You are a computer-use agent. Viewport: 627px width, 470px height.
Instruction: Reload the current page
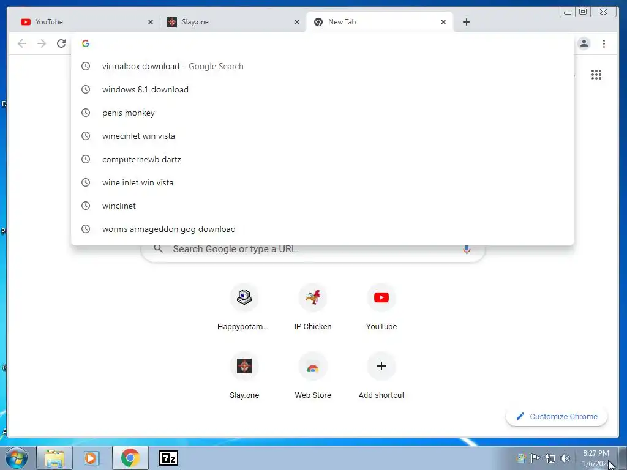point(61,43)
